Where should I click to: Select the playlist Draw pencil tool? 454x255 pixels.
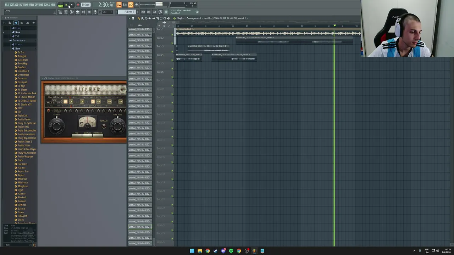[x=139, y=18]
